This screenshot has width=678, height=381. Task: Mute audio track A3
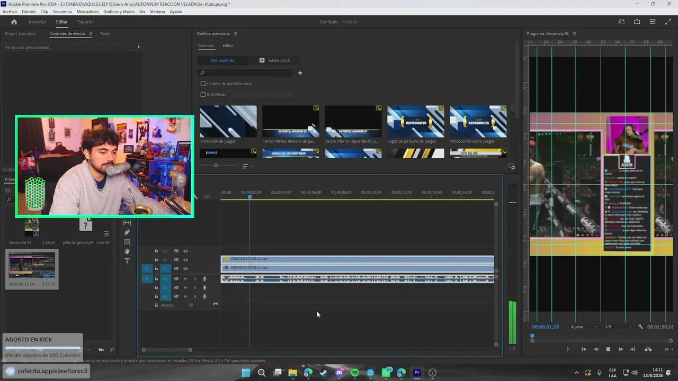pos(185,296)
